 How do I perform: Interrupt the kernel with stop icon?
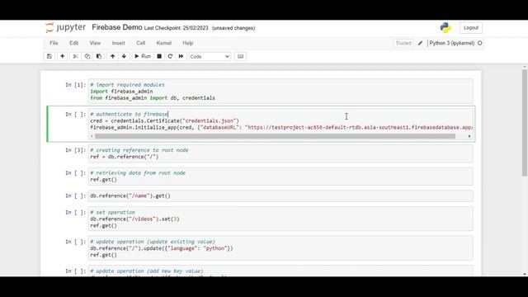pos(159,56)
